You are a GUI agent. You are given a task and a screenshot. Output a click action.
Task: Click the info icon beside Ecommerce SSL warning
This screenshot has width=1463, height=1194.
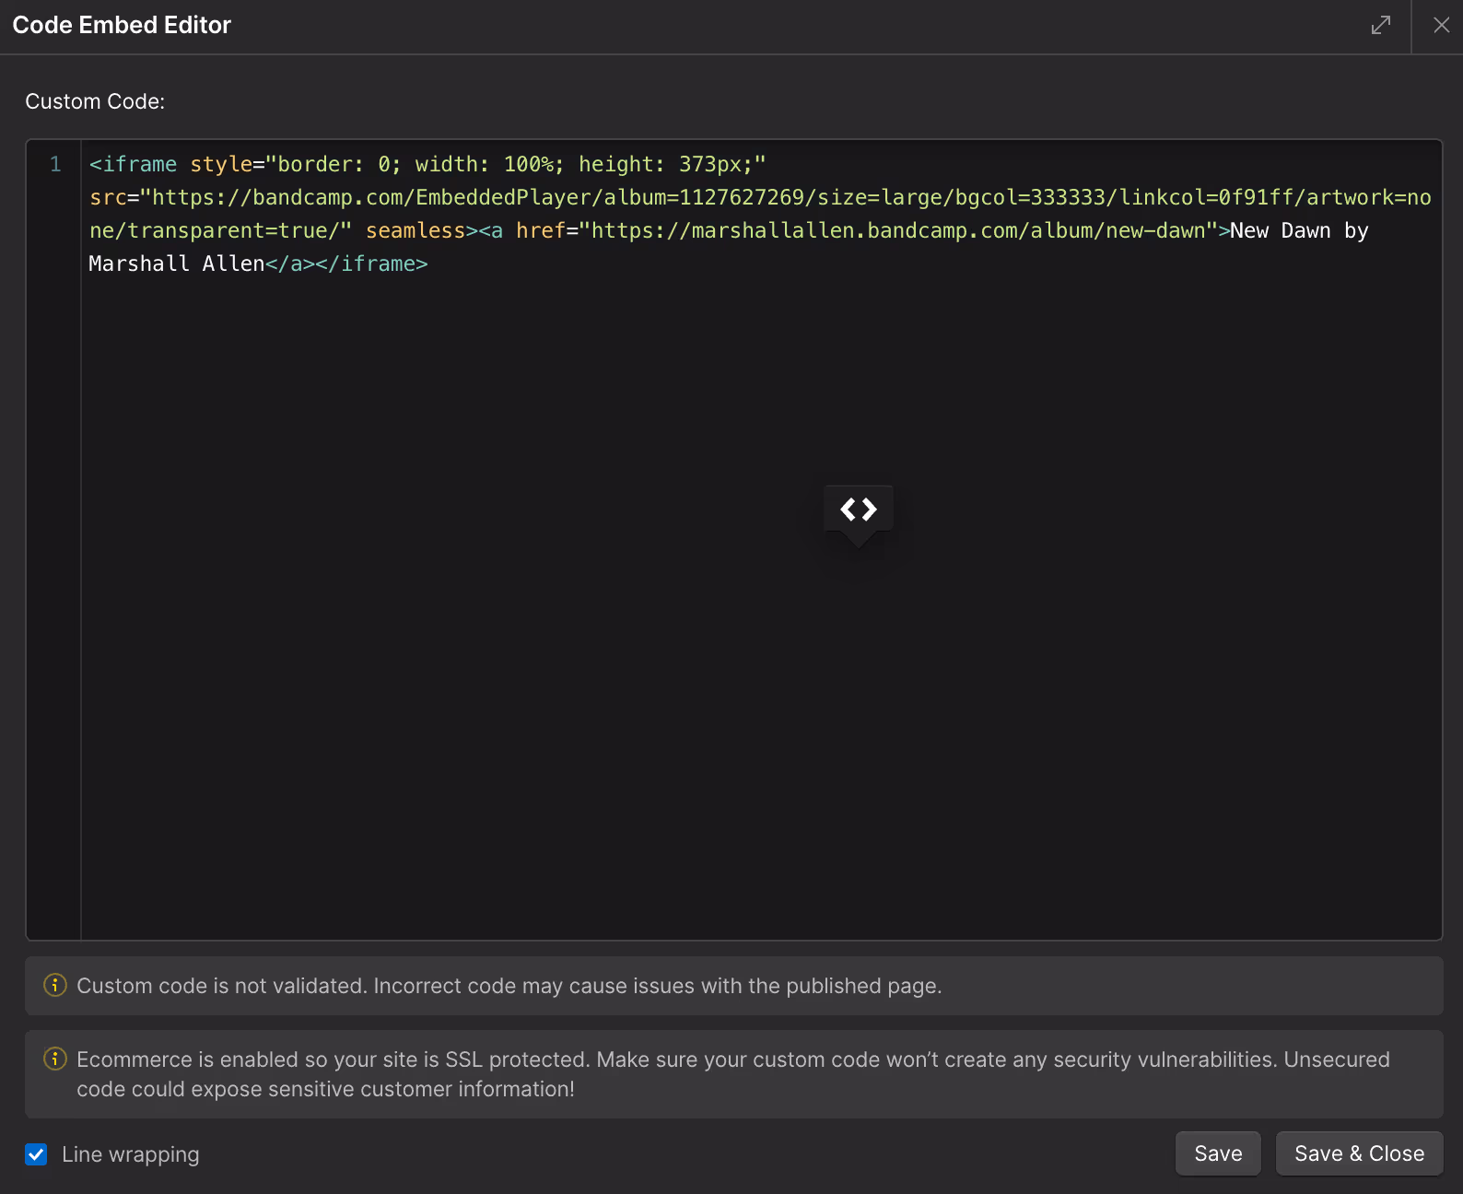(x=55, y=1059)
